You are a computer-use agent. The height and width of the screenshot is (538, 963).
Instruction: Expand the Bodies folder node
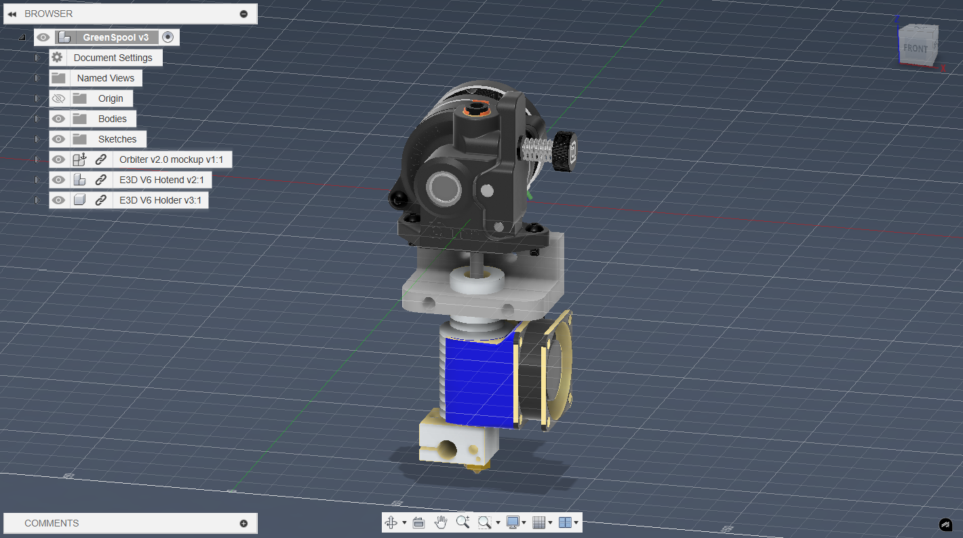pos(37,119)
